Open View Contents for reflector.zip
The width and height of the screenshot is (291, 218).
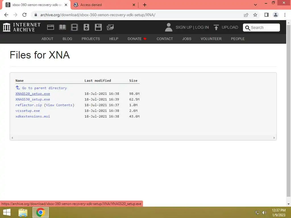tap(59, 105)
